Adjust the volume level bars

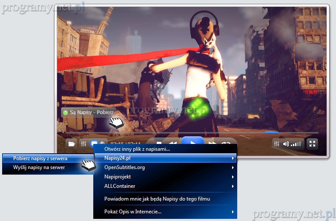tap(297, 144)
